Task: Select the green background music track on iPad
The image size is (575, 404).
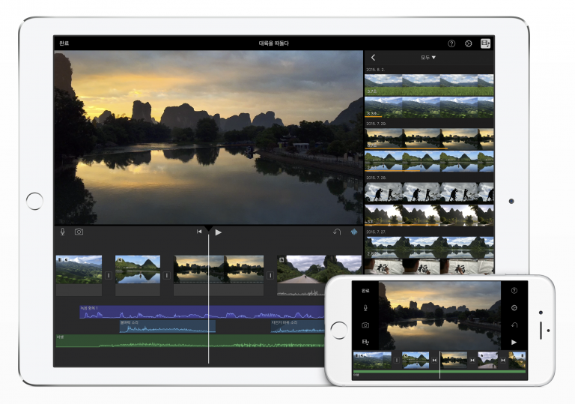Action: (190, 340)
